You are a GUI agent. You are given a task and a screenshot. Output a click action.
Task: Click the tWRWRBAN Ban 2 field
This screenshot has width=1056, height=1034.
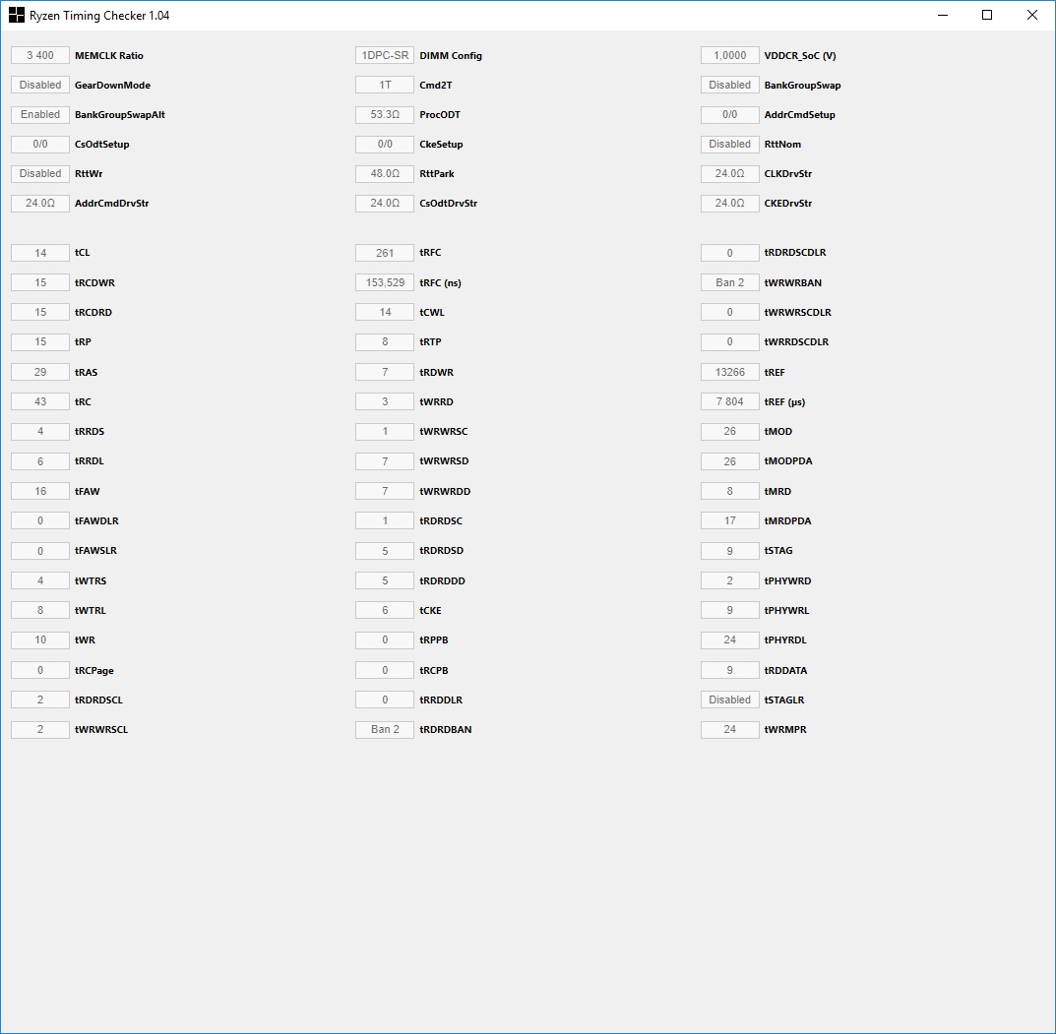pyautogui.click(x=730, y=282)
